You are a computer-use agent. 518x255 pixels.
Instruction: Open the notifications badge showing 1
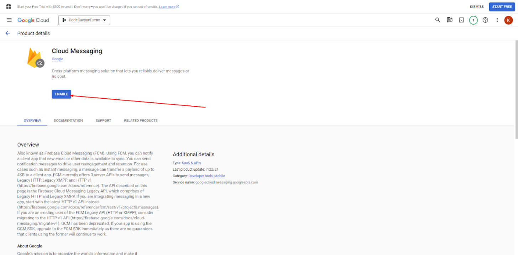(x=473, y=20)
